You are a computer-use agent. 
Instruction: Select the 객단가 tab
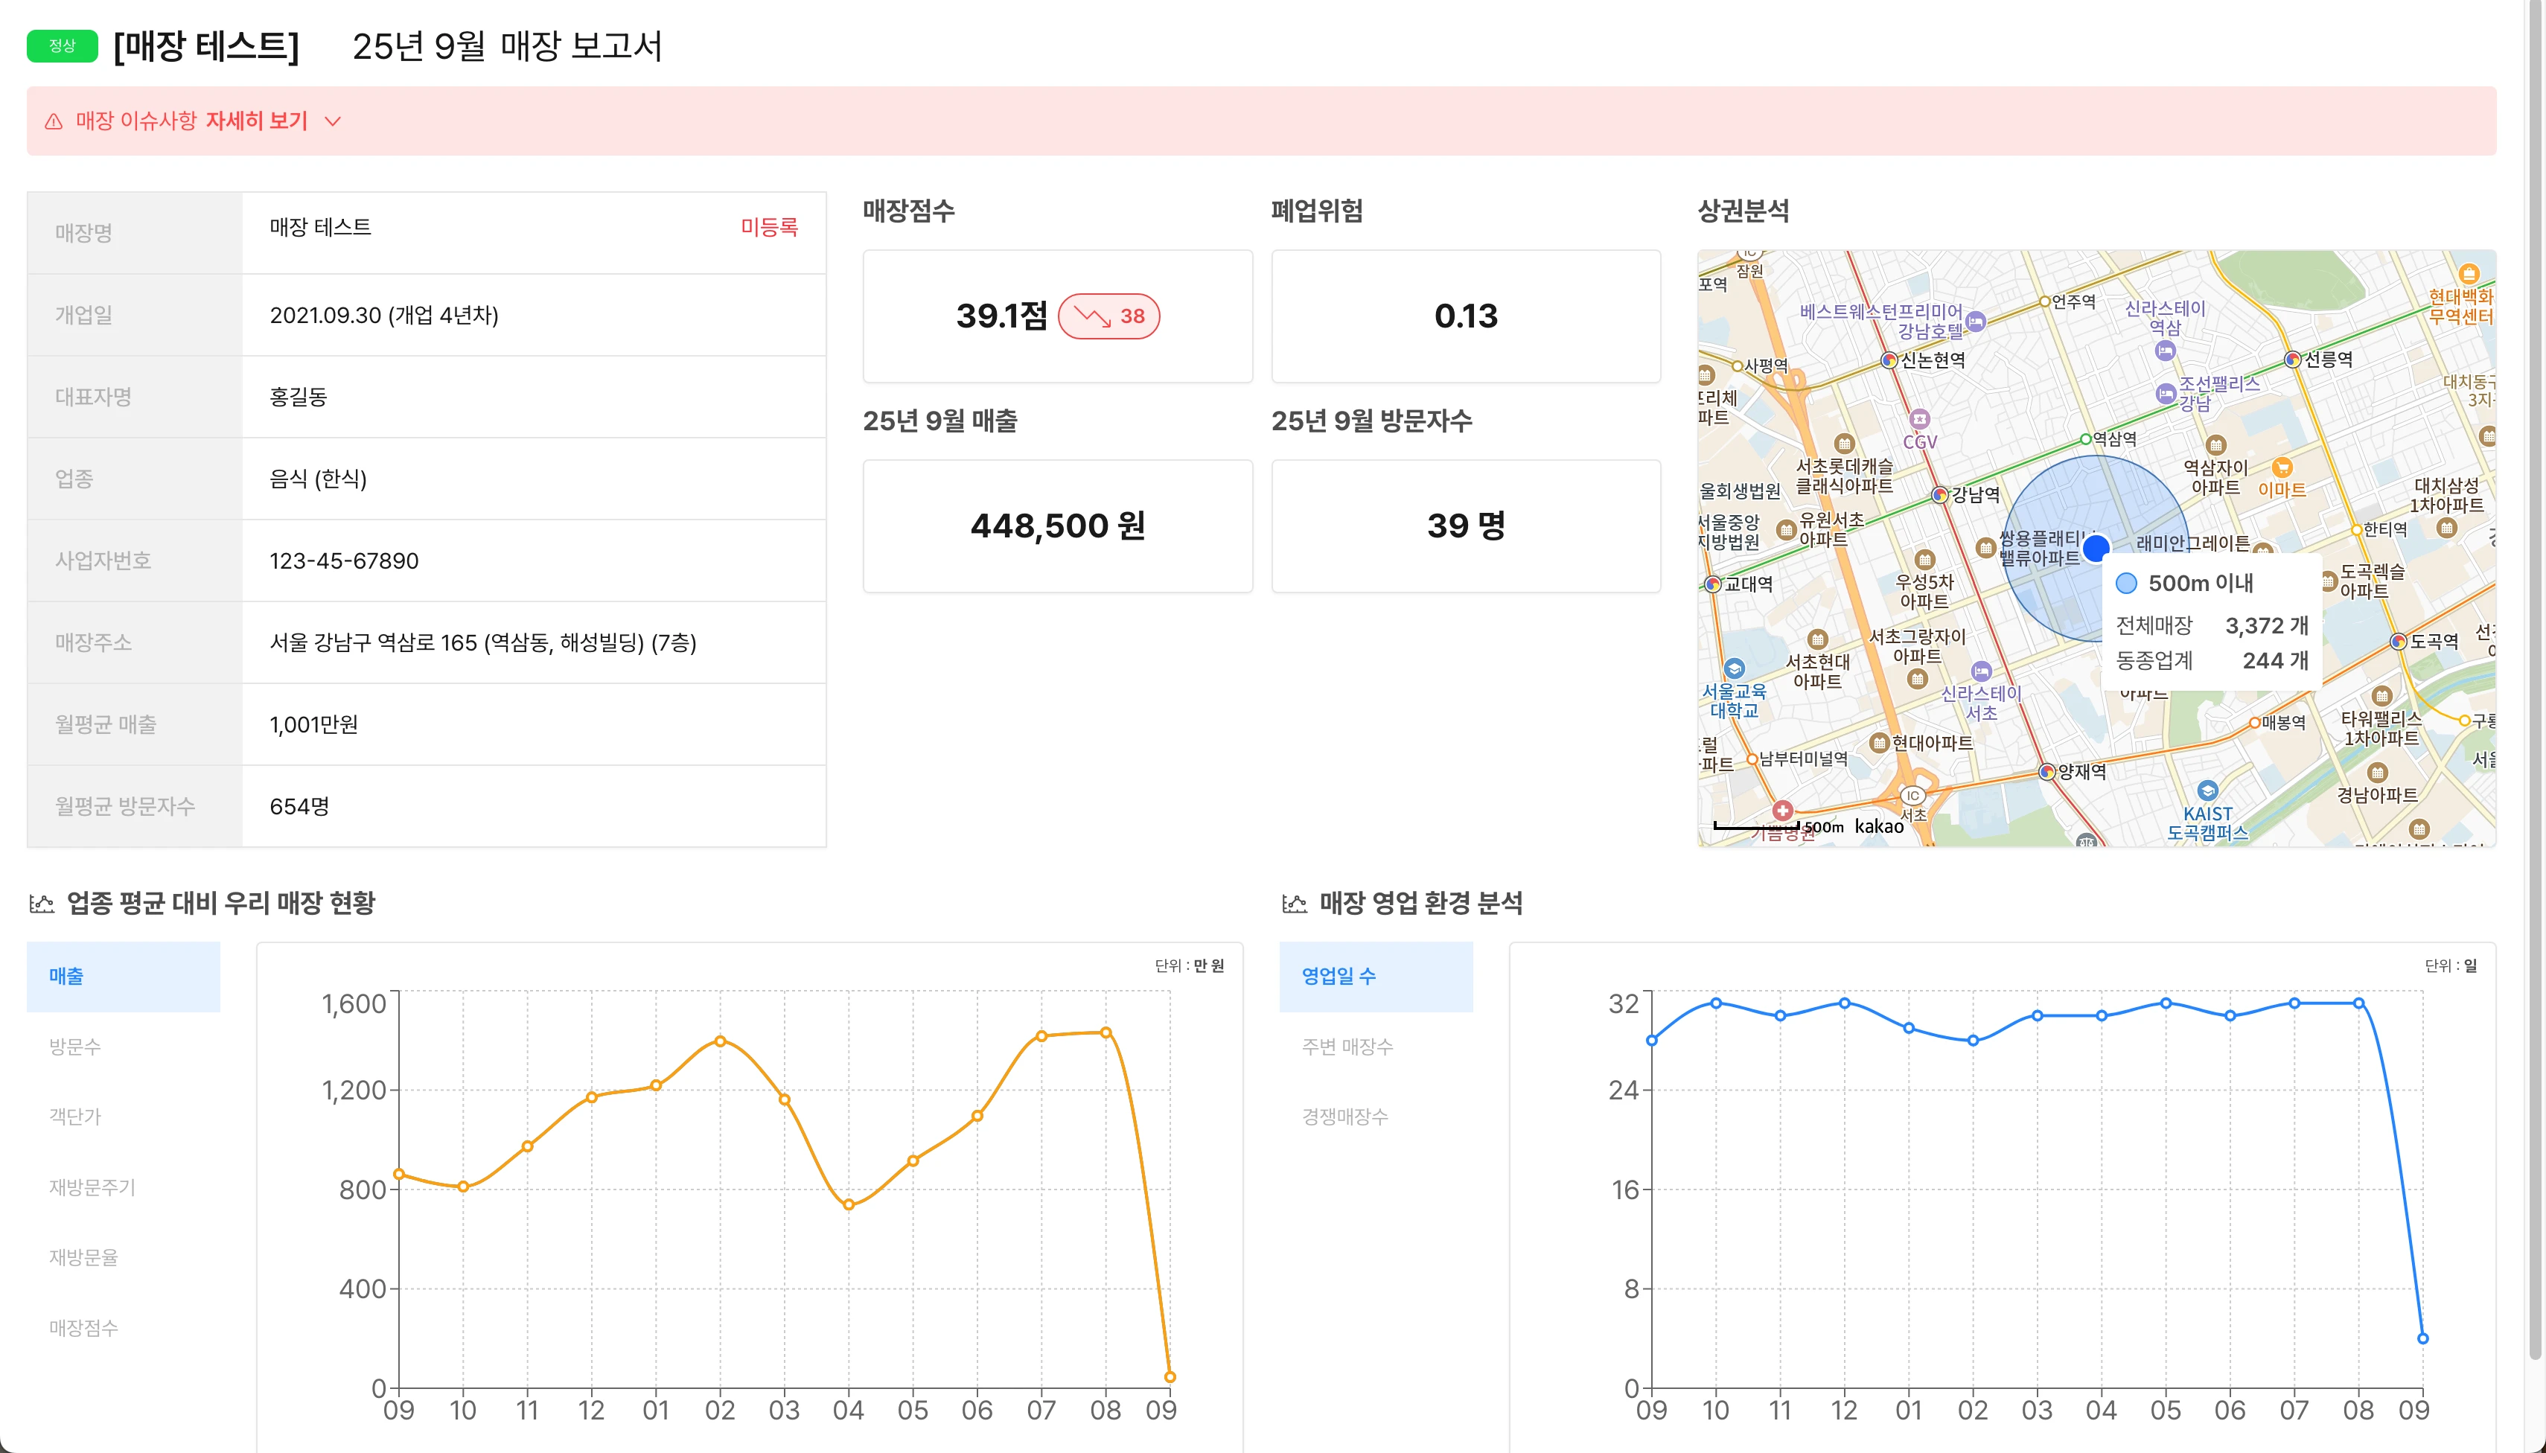tap(75, 1117)
